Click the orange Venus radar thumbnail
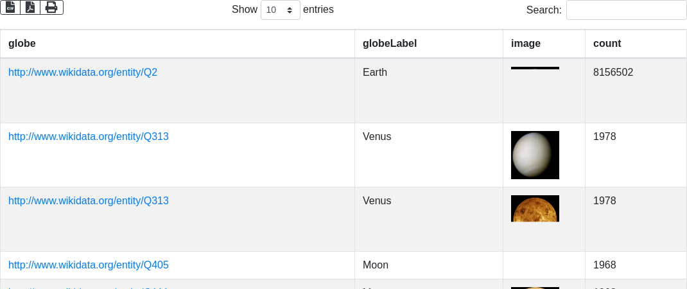 tap(535, 209)
